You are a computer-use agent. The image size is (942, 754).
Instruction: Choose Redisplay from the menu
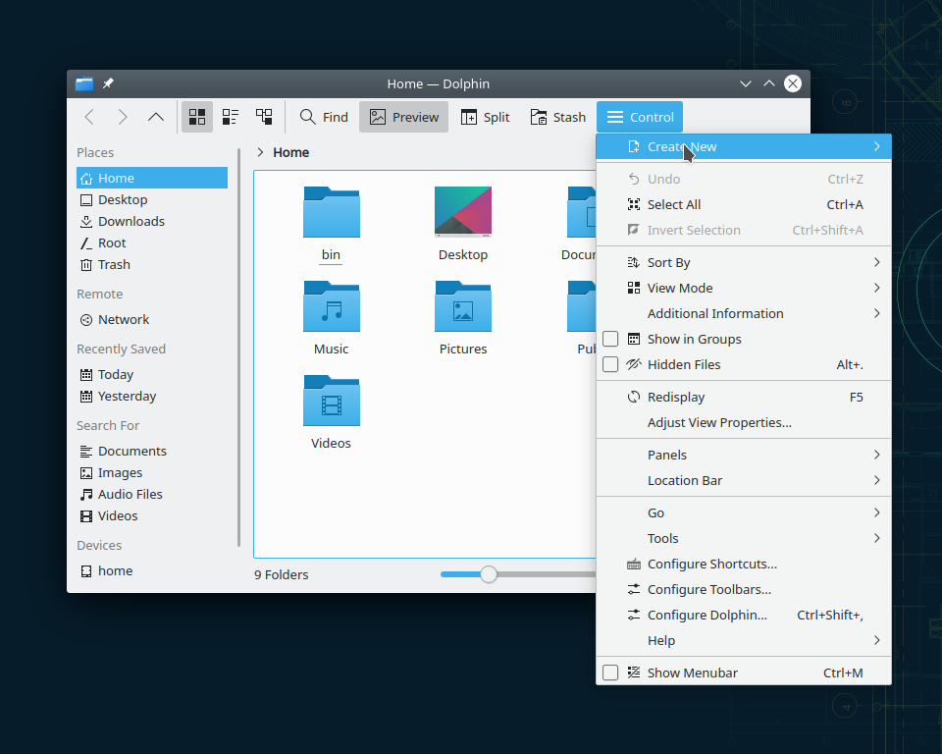(x=743, y=397)
